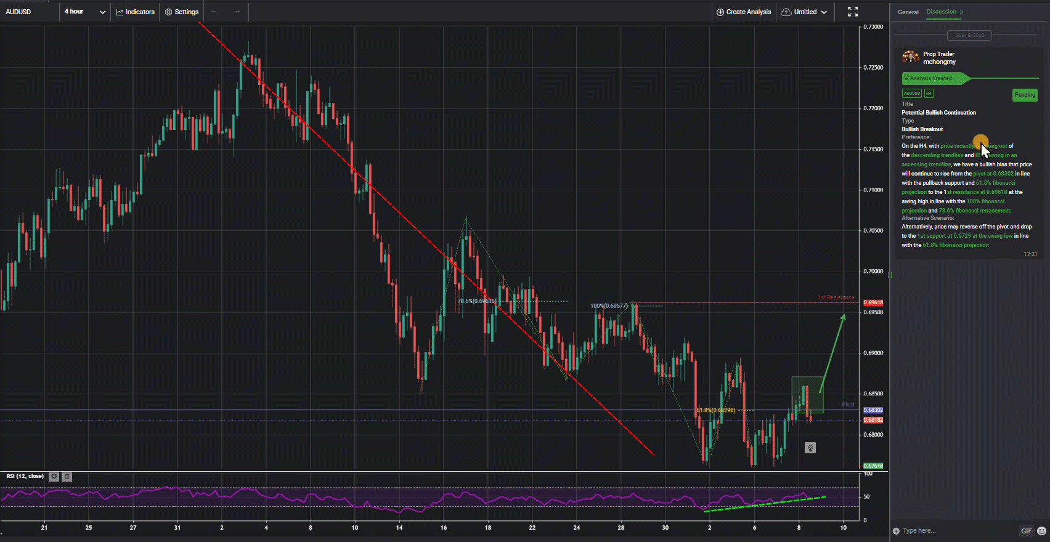Click the Bullish Breakout type text

pos(922,129)
